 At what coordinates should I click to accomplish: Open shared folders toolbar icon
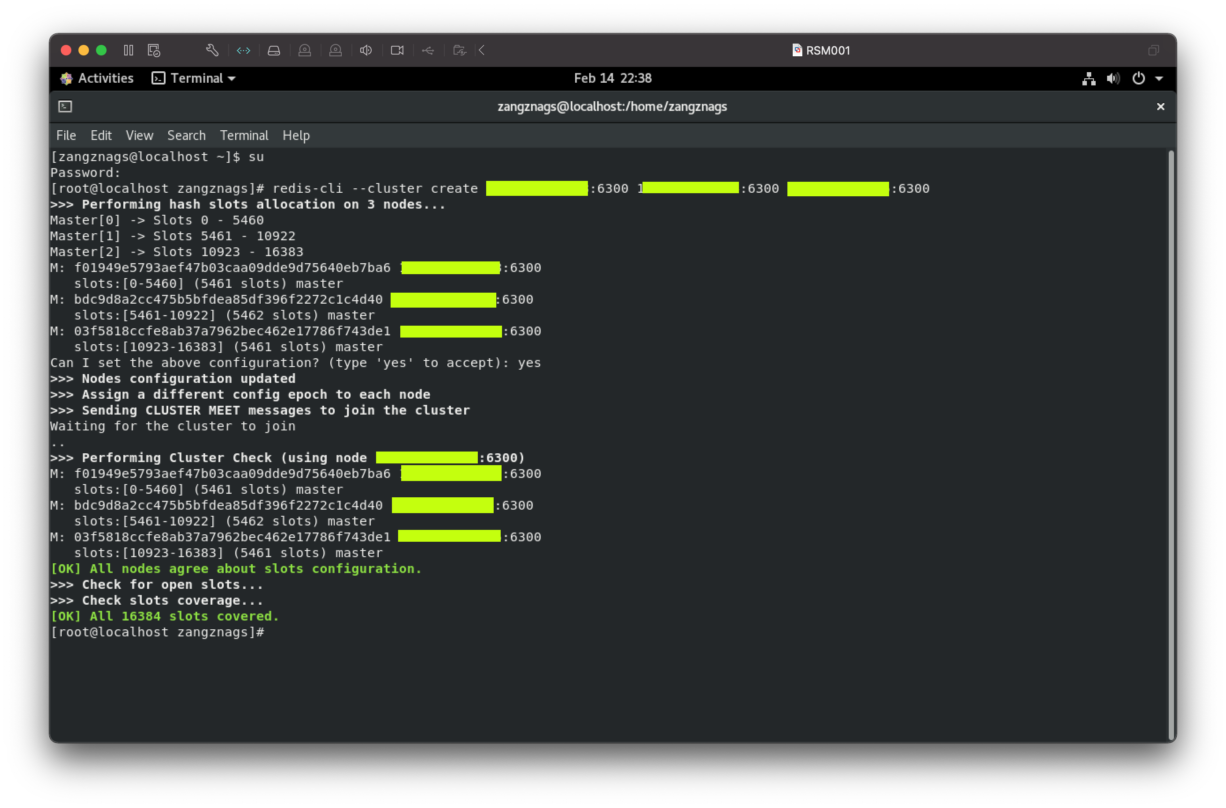pyautogui.click(x=459, y=50)
